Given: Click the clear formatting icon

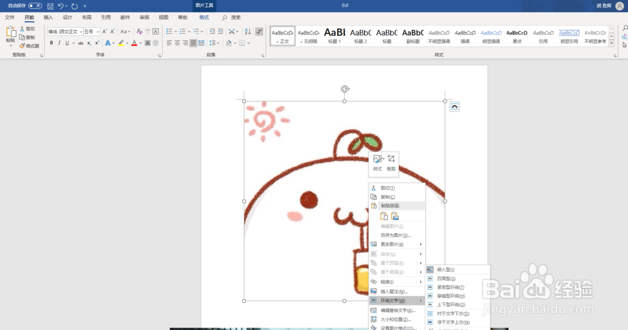Looking at the screenshot, I should pos(139,31).
